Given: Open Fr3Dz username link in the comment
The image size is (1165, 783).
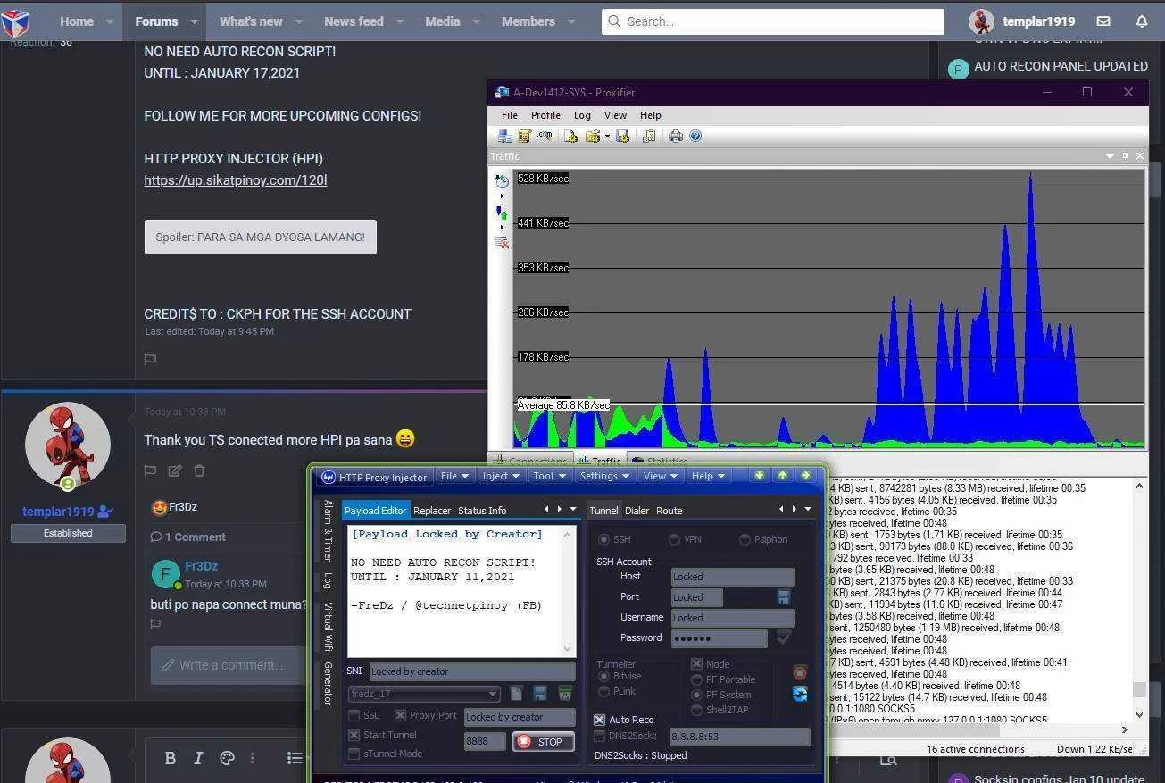Looking at the screenshot, I should (x=202, y=566).
